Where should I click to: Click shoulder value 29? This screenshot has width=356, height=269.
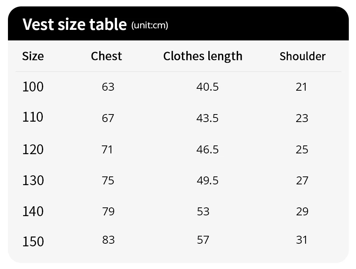coord(302,211)
